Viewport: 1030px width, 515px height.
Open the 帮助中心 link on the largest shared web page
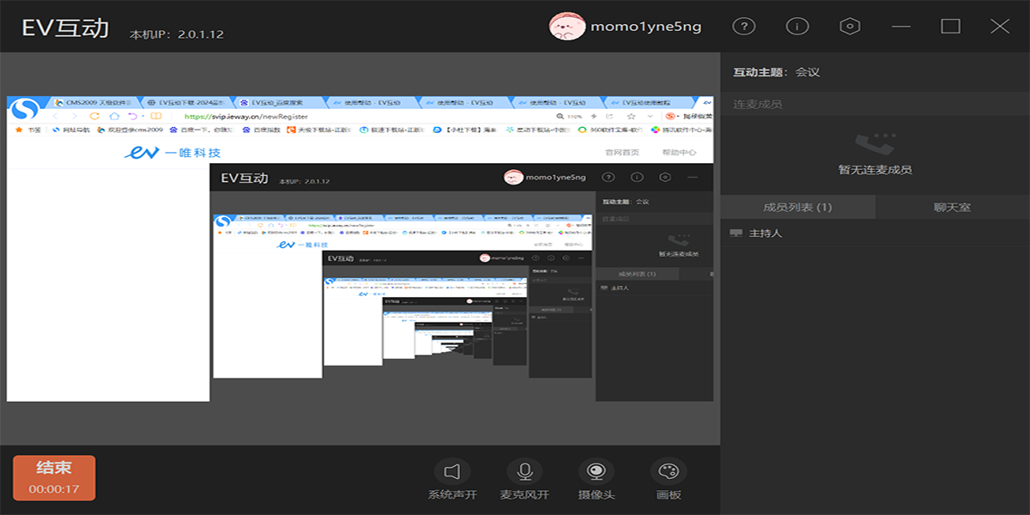679,153
